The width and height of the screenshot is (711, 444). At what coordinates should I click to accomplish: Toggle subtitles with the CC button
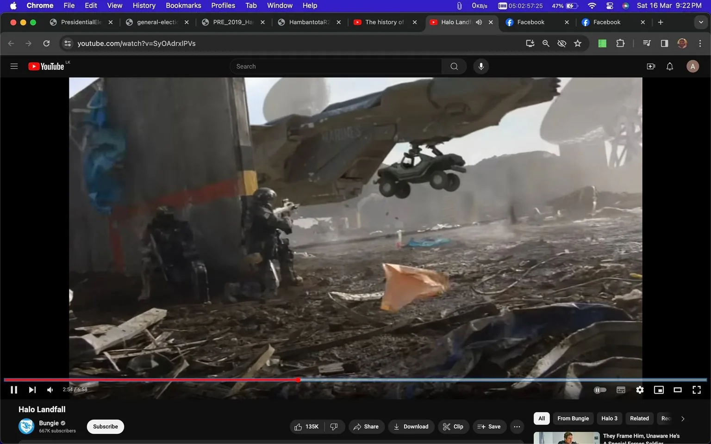(620, 389)
